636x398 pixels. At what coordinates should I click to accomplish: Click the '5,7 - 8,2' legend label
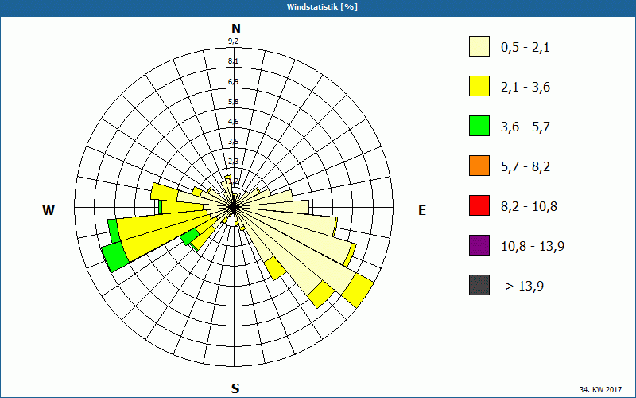[x=525, y=167]
